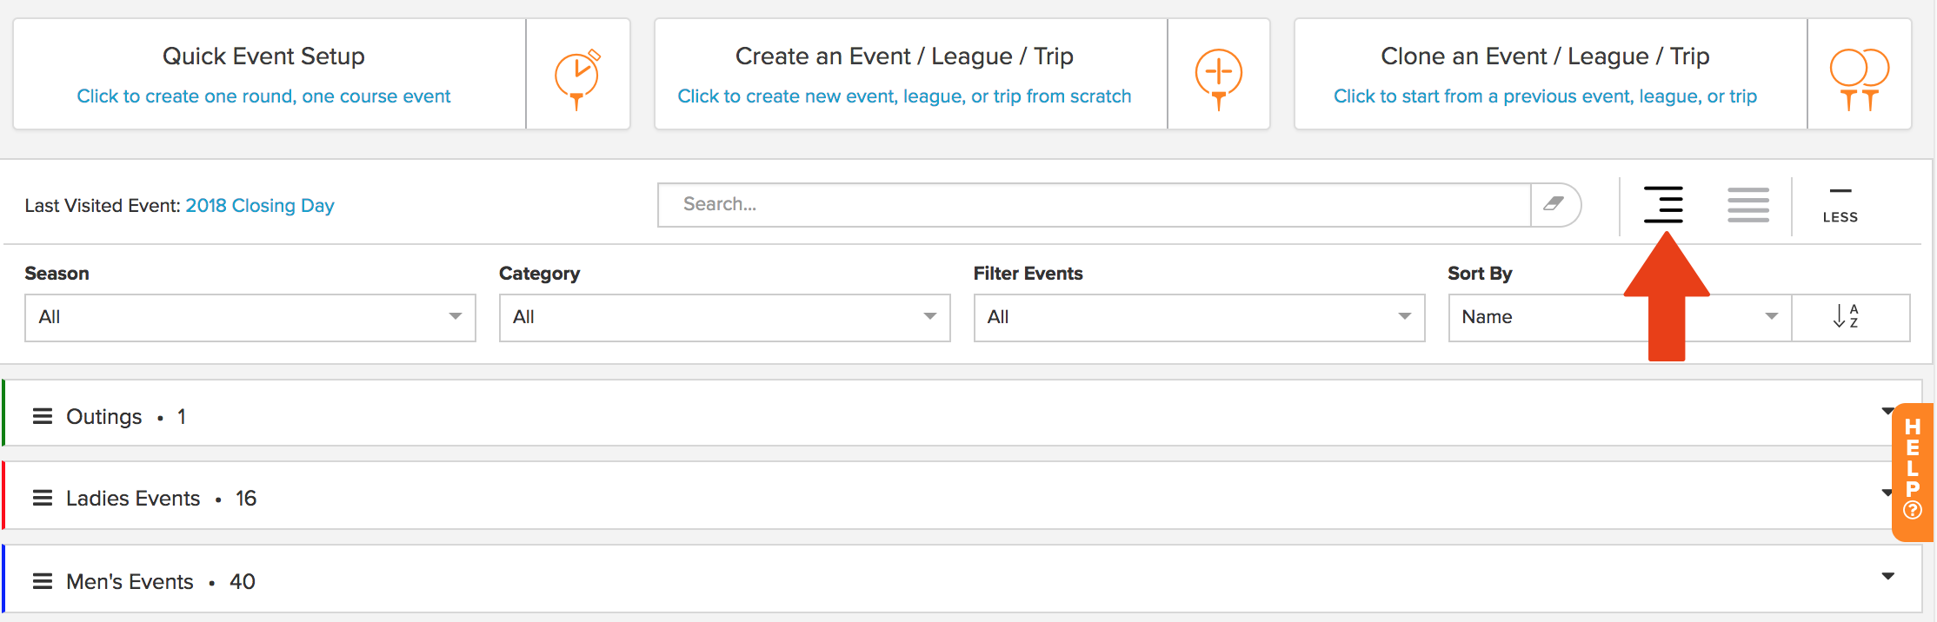
Task: Switch to the flat list view icon
Action: point(1748,205)
